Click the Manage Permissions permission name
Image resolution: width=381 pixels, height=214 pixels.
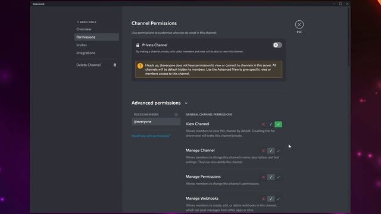tap(203, 177)
